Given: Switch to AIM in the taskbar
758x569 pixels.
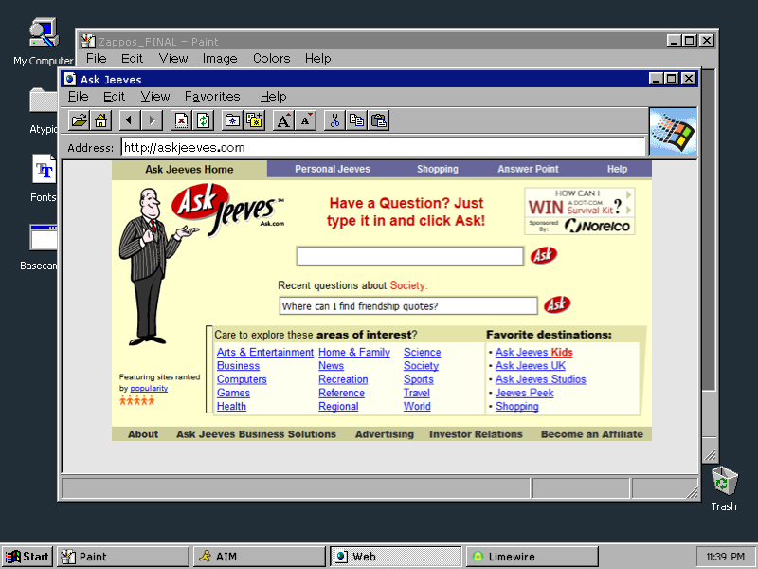Looking at the screenshot, I should pos(259,557).
